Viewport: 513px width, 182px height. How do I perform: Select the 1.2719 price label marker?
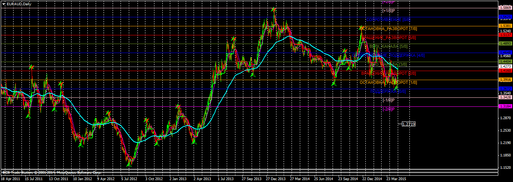[409, 124]
